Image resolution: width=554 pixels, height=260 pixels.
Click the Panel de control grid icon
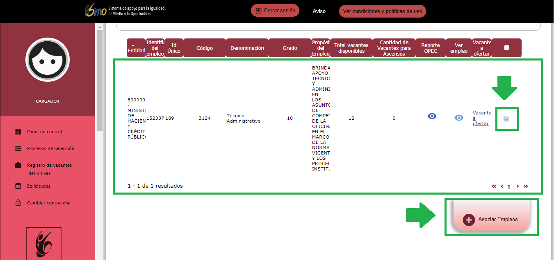18,132
